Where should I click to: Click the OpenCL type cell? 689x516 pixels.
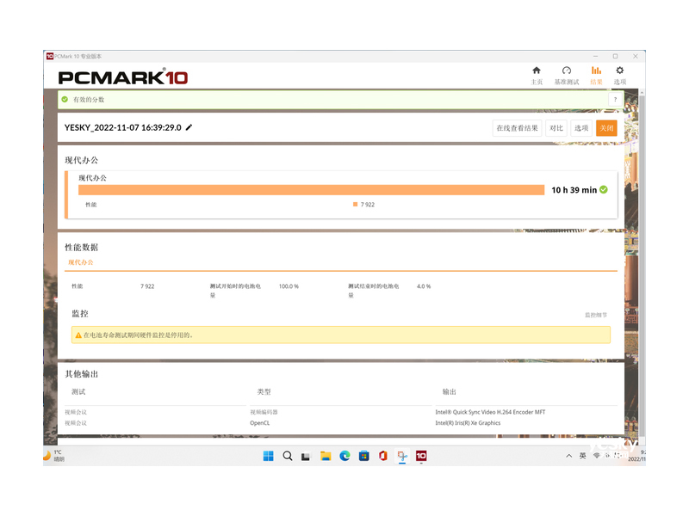click(260, 423)
